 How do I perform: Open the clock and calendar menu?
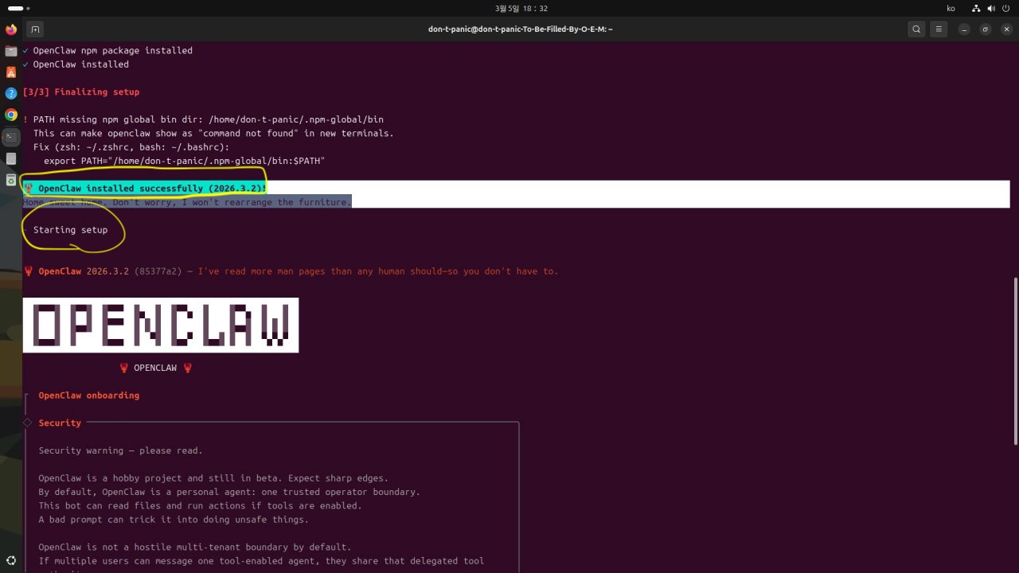(521, 8)
